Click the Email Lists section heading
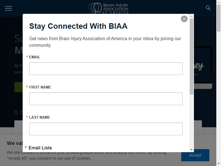Screen dimensions: 221x166 click(40, 148)
